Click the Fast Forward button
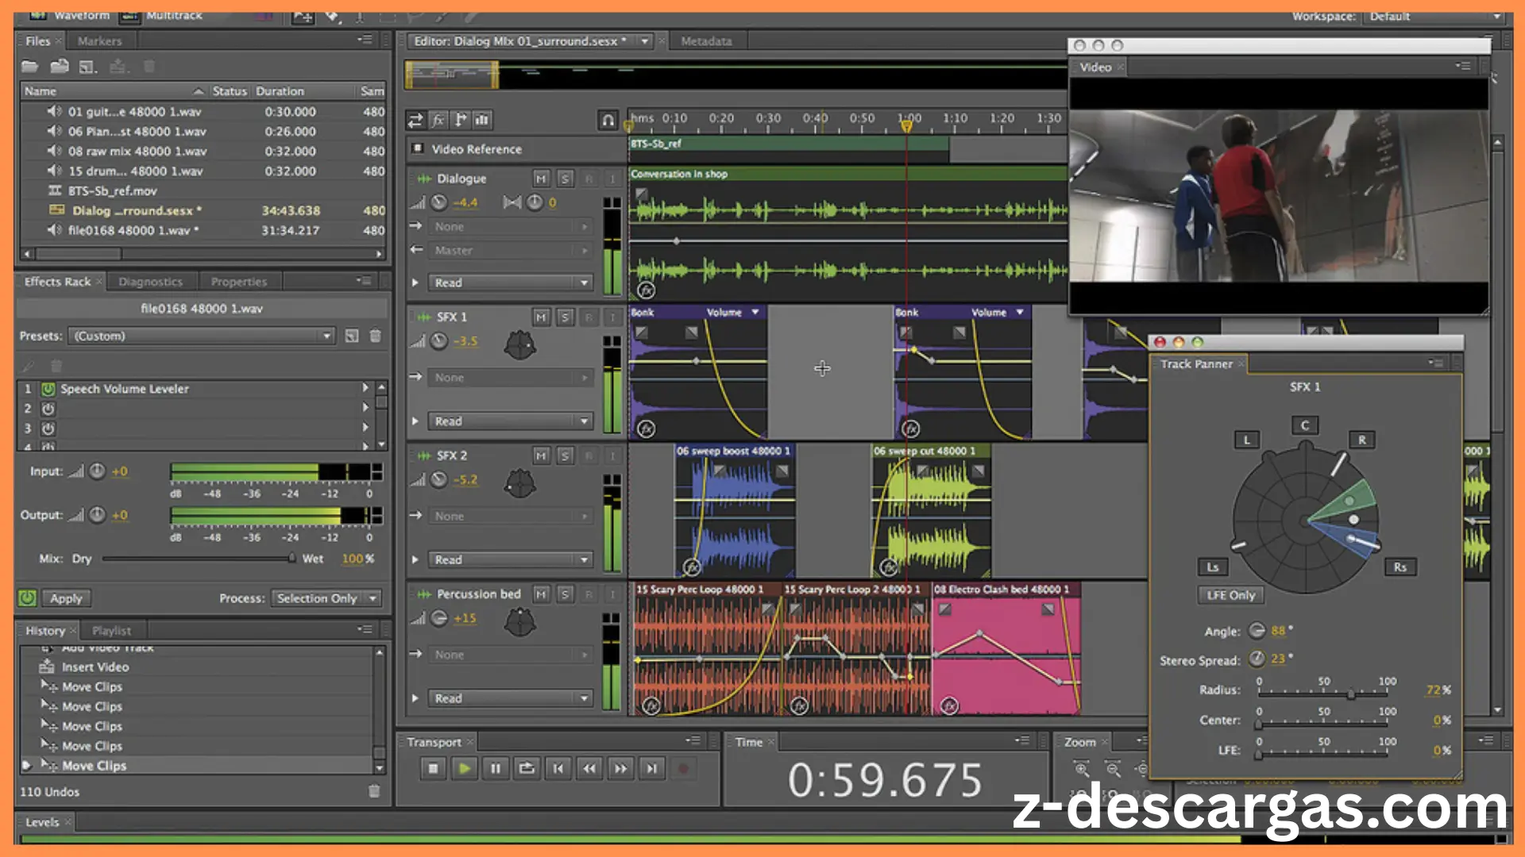Screen dimensions: 1525x857 coord(620,767)
